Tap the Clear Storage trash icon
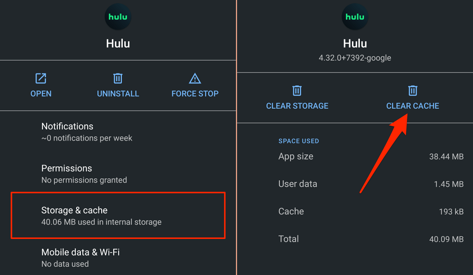This screenshot has width=473, height=275. click(x=297, y=91)
